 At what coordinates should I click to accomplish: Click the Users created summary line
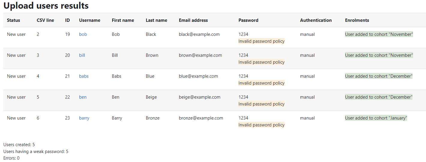[x=19, y=145]
